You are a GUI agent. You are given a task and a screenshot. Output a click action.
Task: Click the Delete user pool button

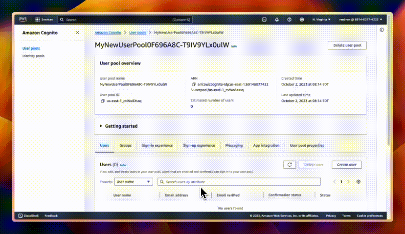[347, 45]
